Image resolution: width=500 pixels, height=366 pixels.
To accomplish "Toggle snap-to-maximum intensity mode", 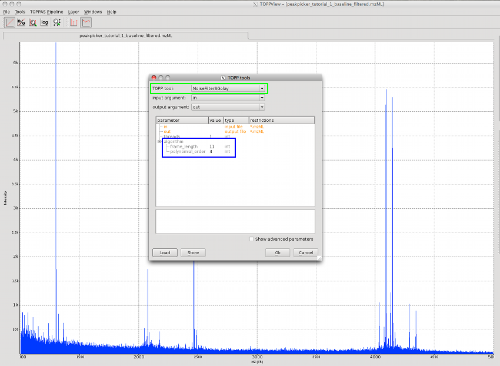I will [x=57, y=22].
